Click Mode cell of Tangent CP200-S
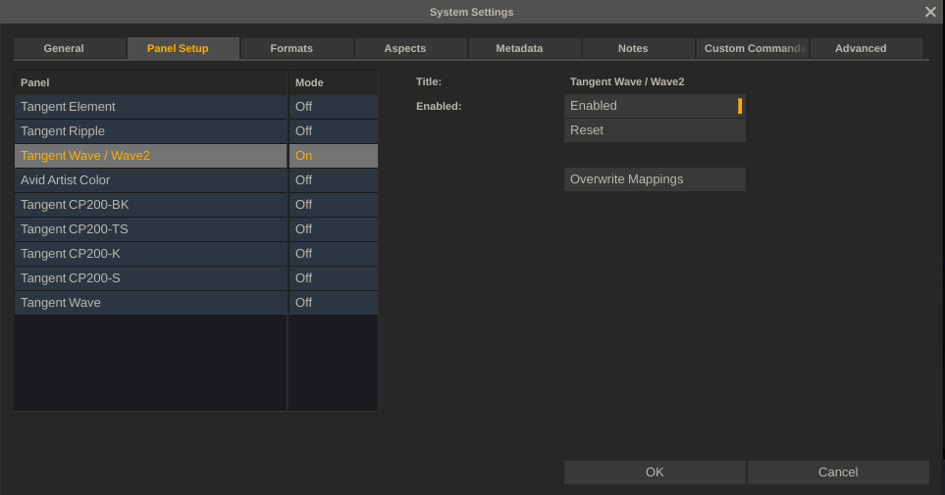 (334, 278)
